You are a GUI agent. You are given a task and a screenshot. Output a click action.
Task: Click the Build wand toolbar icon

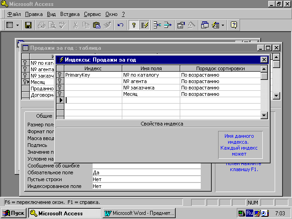coord(191,25)
